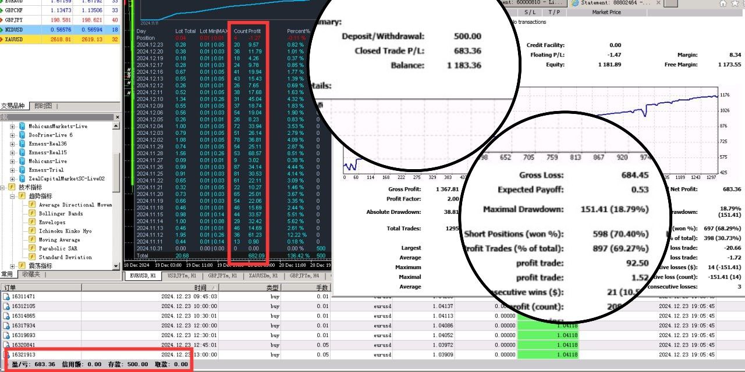Click the navigator scrollbar down arrow
This screenshot has width=745, height=372.
117,266
